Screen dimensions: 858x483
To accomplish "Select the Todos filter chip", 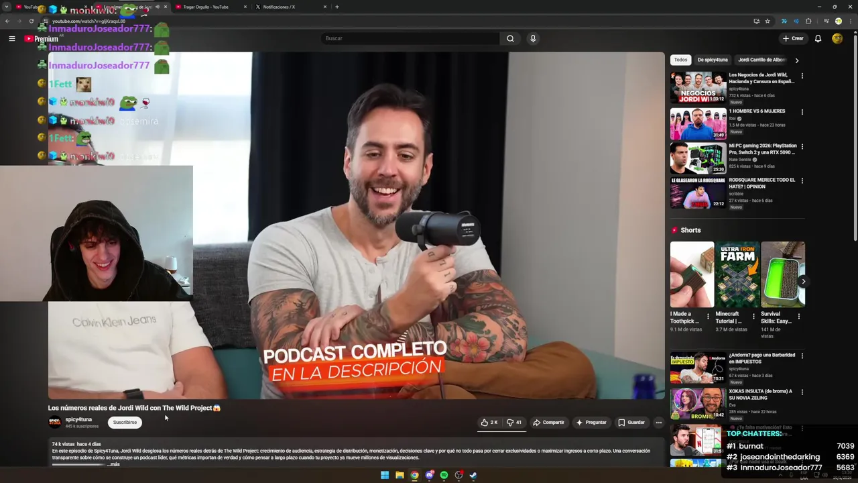I will tap(680, 60).
